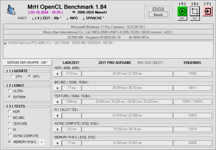Click the date stamp 03.10.2024 - 16:25
Viewport: 216px width, 150px height.
pos(46,12)
